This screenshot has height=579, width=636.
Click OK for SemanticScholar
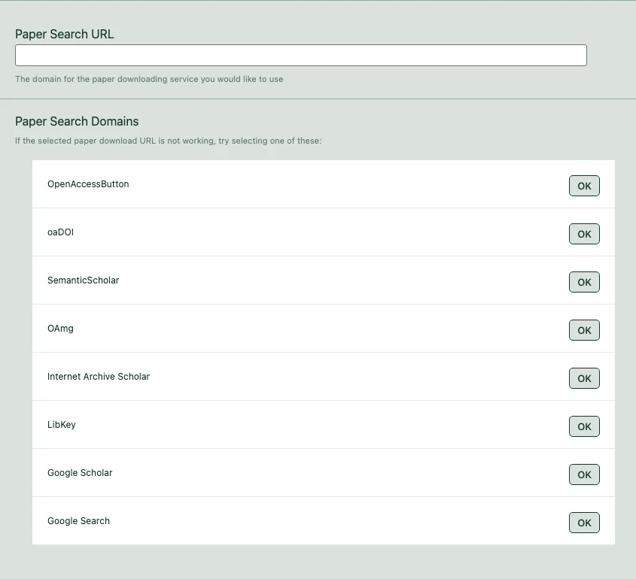click(x=584, y=283)
